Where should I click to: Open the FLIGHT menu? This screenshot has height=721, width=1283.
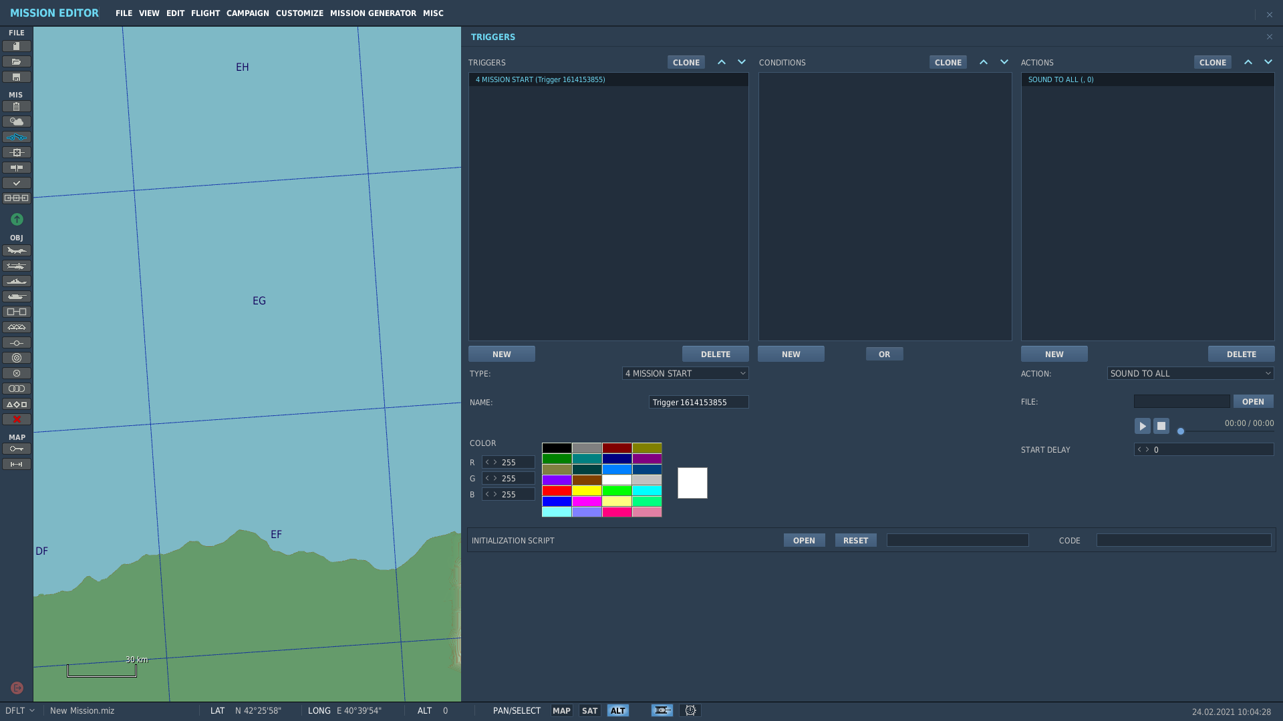(205, 13)
